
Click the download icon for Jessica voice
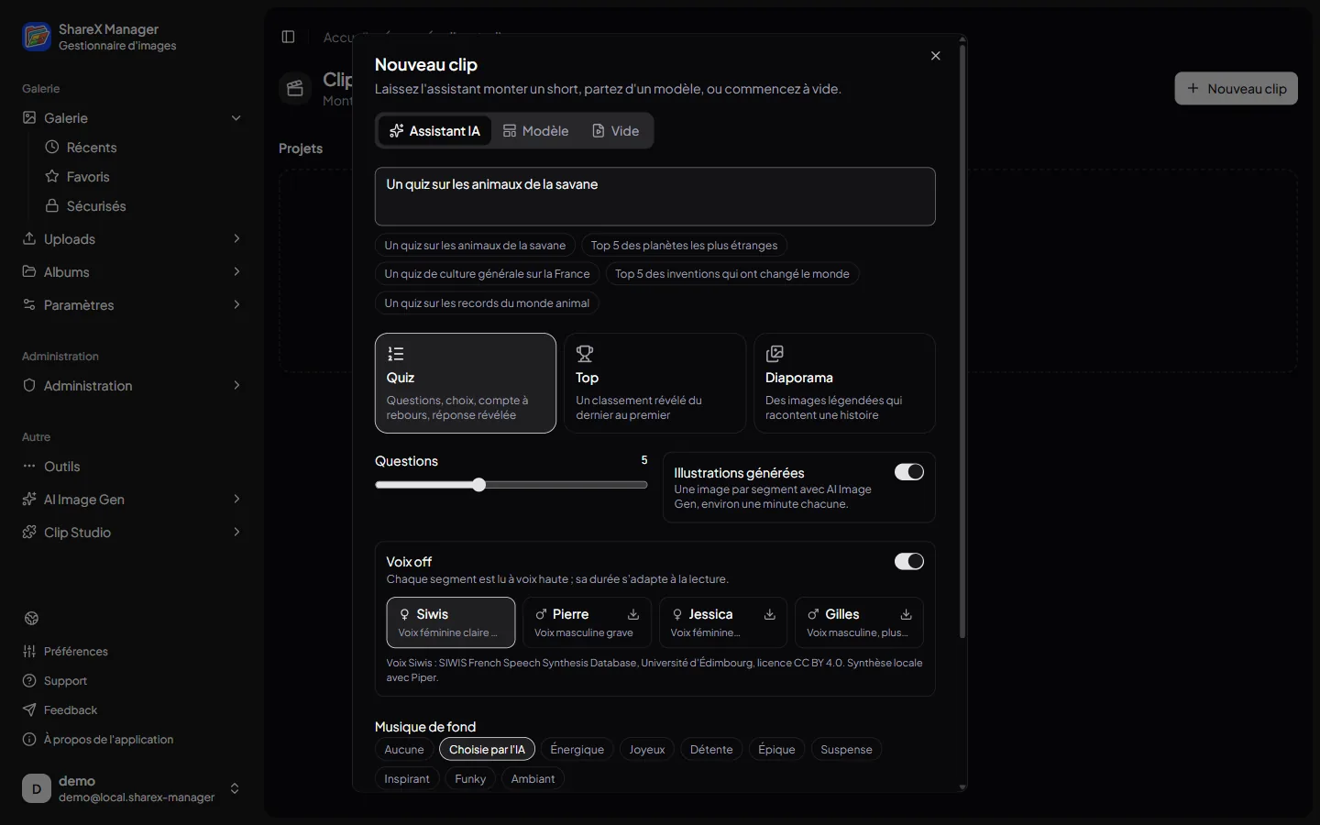point(770,614)
